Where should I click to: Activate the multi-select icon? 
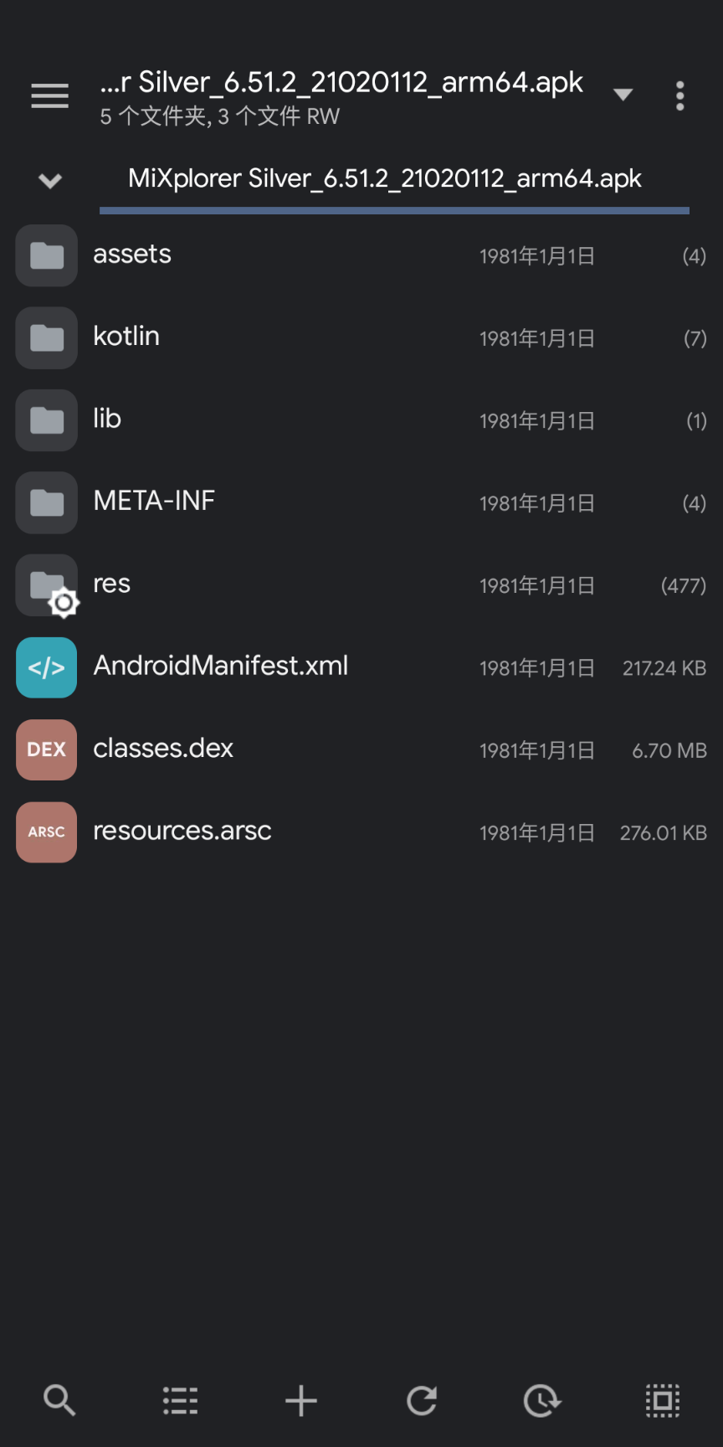(662, 1400)
